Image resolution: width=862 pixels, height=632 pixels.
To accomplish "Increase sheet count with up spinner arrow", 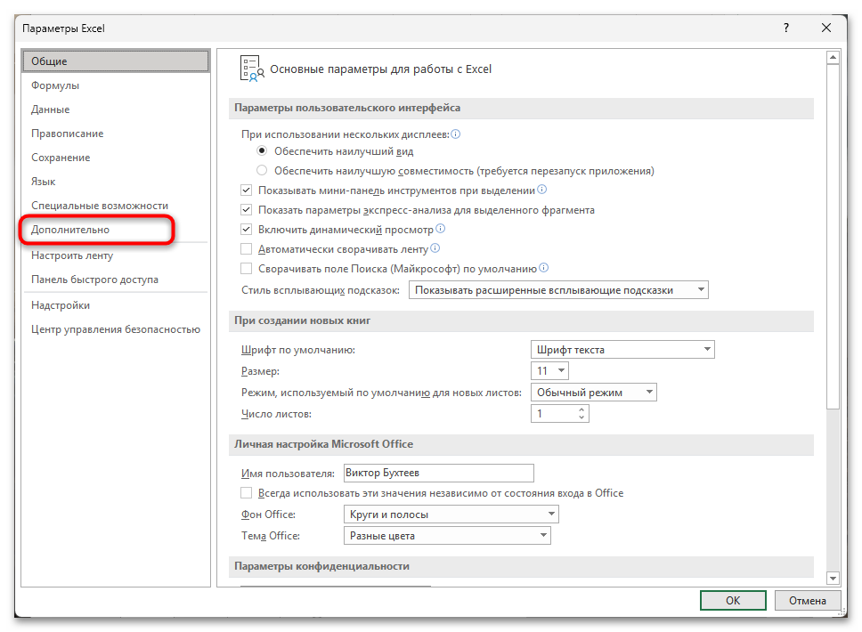I will [581, 409].
